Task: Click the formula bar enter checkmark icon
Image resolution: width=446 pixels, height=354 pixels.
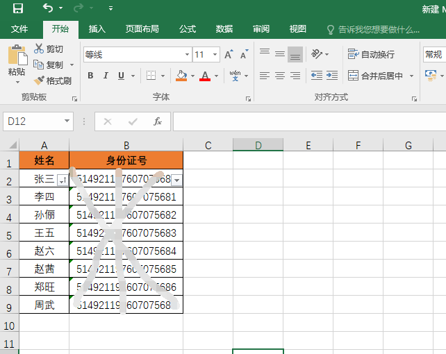Action: coord(133,121)
